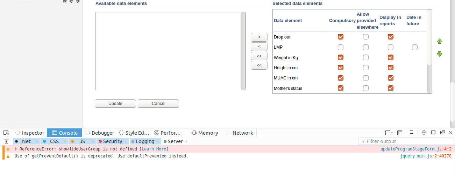Move selected data element down with green arrow

(440, 54)
